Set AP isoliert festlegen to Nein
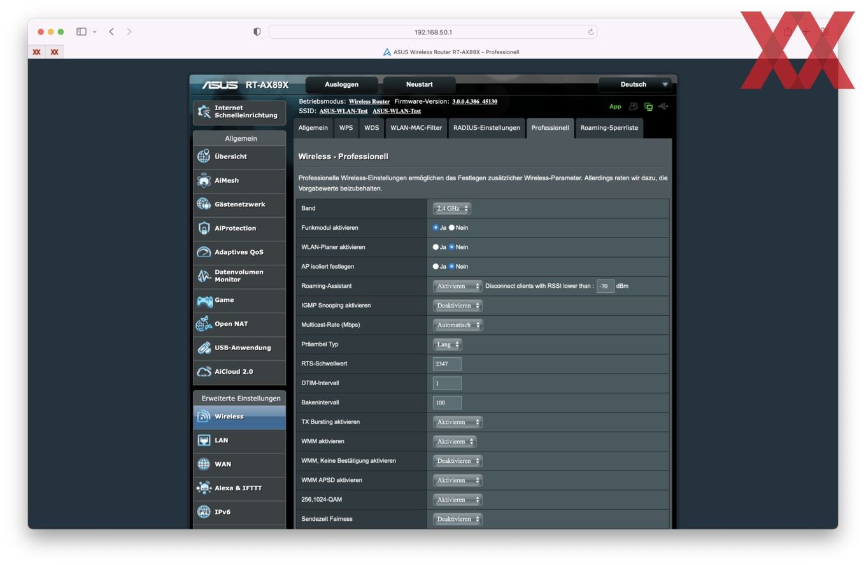The height and width of the screenshot is (566, 866). (x=451, y=266)
